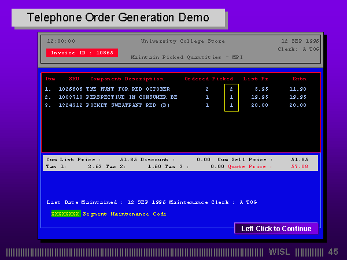
Task: Click the List Pr column header
Action: coord(255,79)
